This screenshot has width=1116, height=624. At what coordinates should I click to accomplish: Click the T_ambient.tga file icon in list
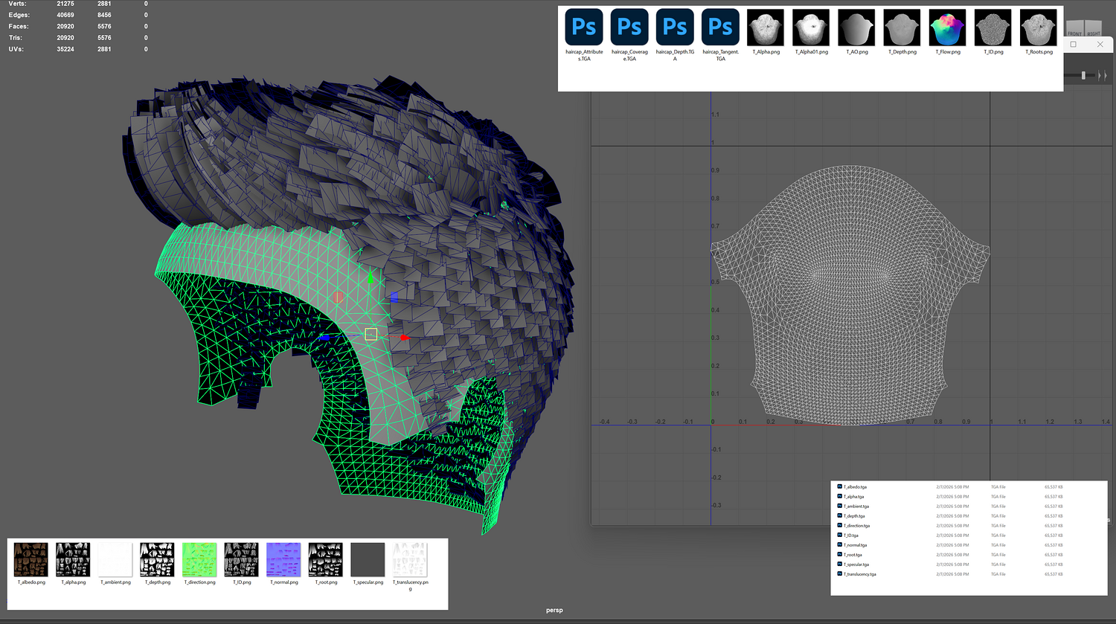840,506
